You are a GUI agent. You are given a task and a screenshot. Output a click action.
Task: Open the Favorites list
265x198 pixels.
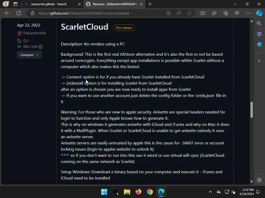tap(214, 13)
